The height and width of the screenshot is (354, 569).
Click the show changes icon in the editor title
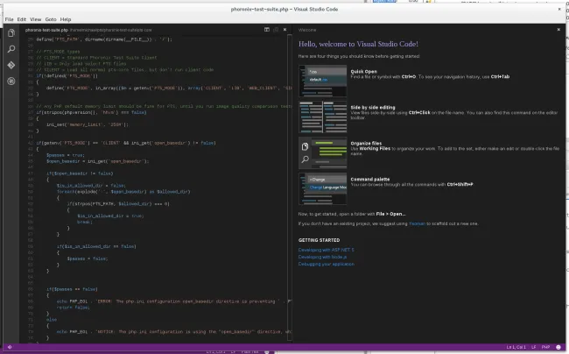click(x=277, y=29)
